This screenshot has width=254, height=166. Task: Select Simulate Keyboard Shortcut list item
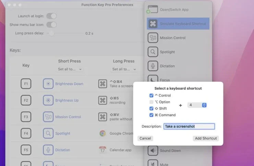[178, 24]
